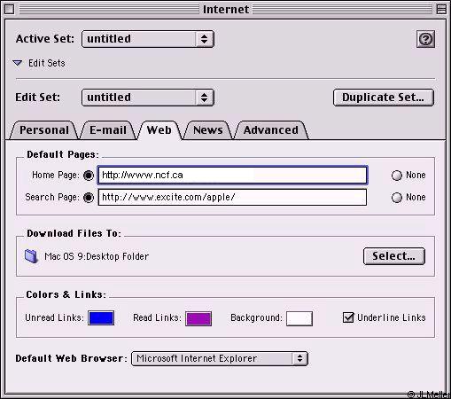Open the News tab
Image resolution: width=451 pixels, height=399 pixels.
click(208, 130)
